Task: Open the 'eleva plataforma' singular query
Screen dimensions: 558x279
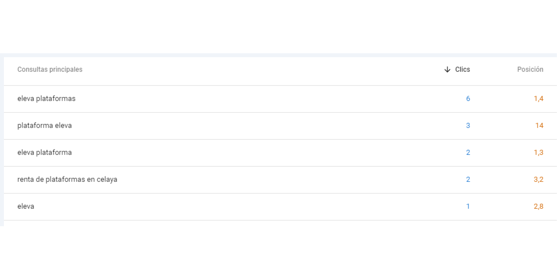Action: pyautogui.click(x=45, y=153)
